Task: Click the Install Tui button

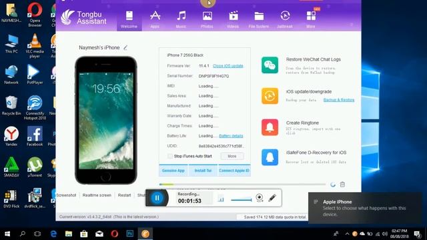Action: tap(203, 171)
